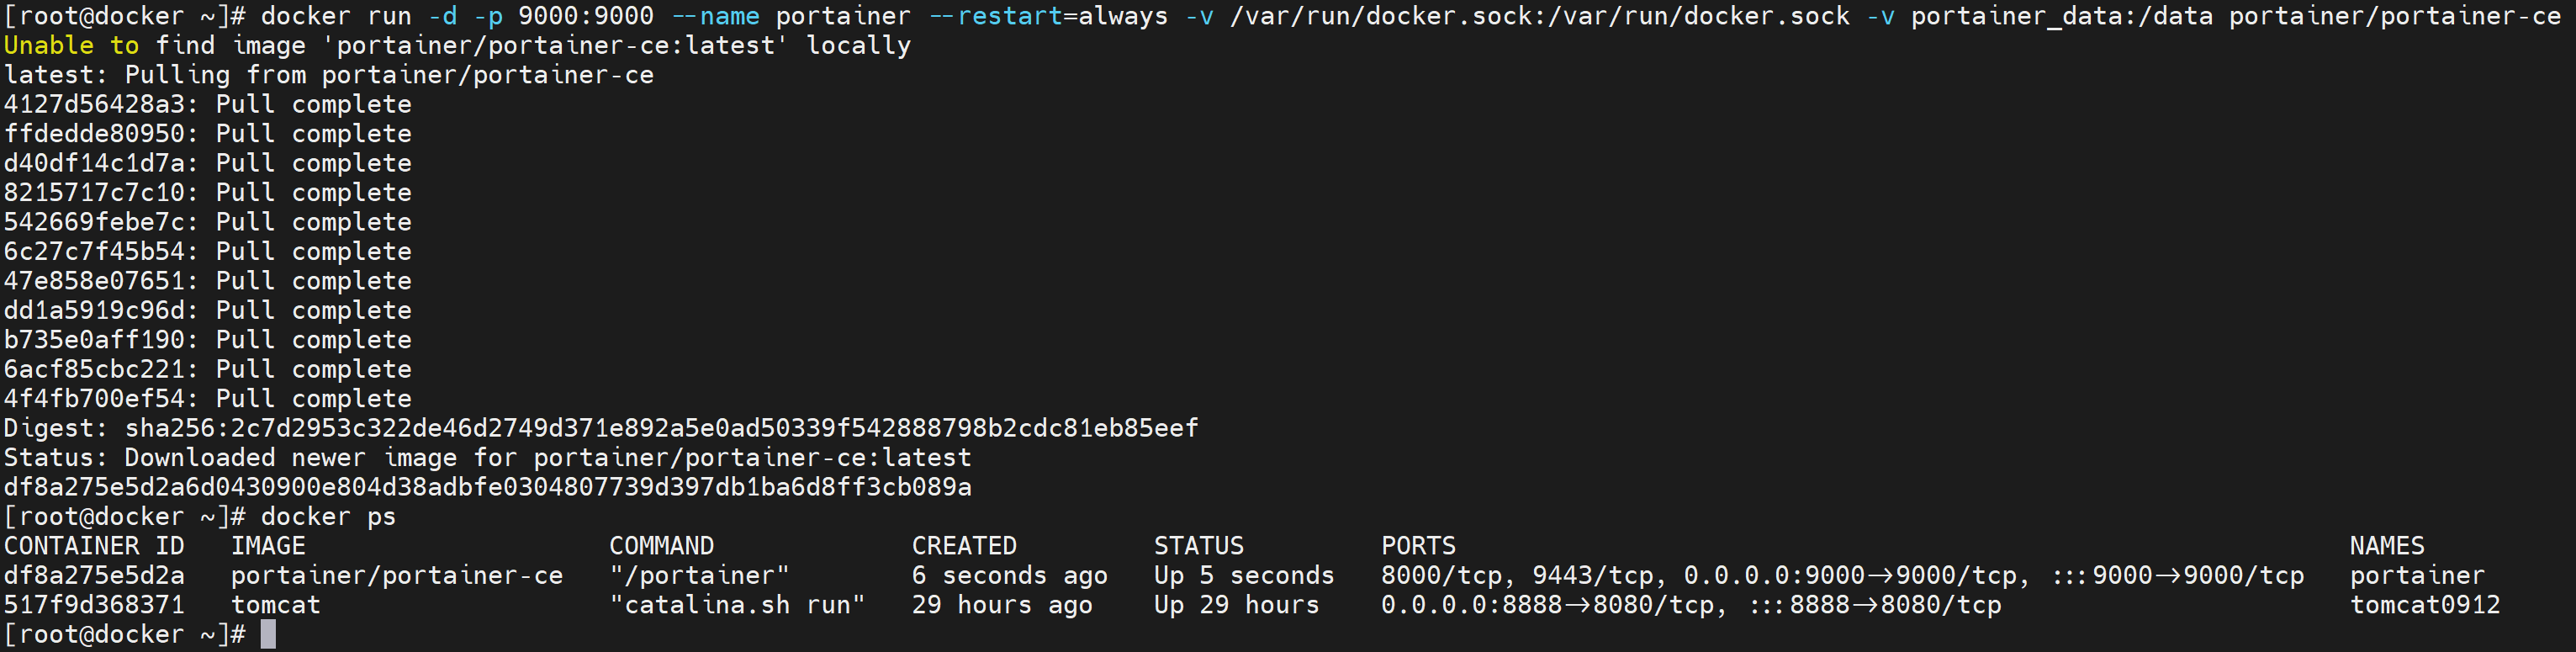The width and height of the screenshot is (2576, 652).
Task: Click the "catalina.sh run" command text
Action: (x=737, y=605)
